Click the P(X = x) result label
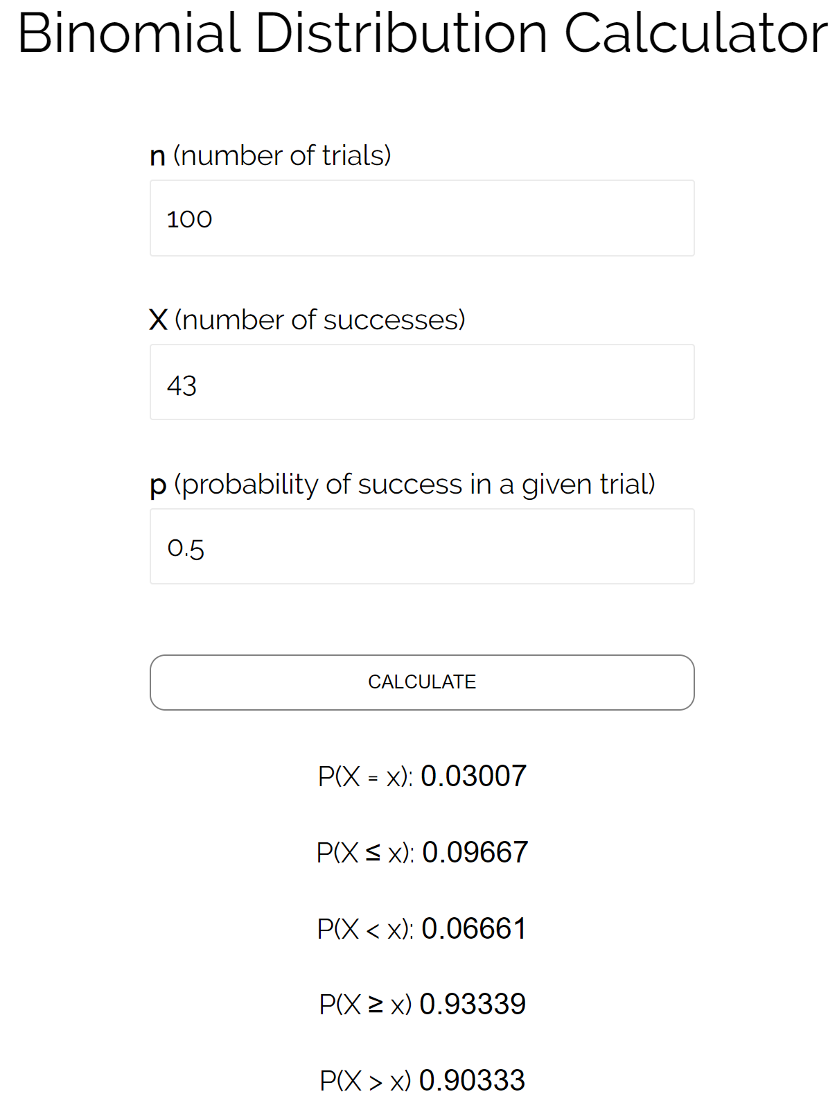 coord(365,776)
